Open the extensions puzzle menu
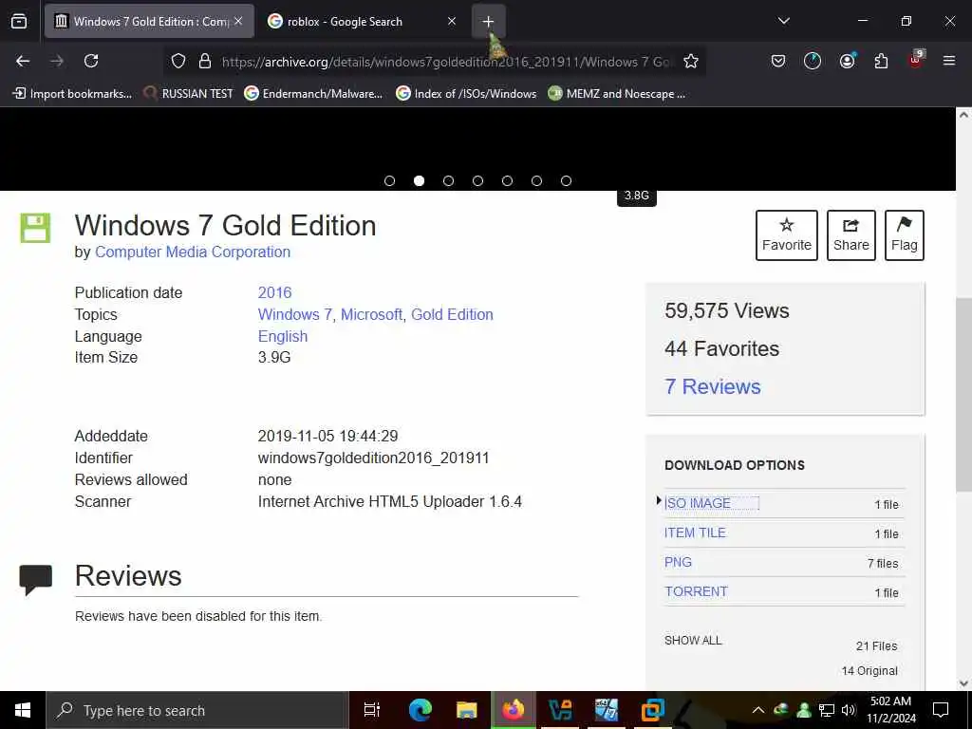The width and height of the screenshot is (972, 729). 881,61
